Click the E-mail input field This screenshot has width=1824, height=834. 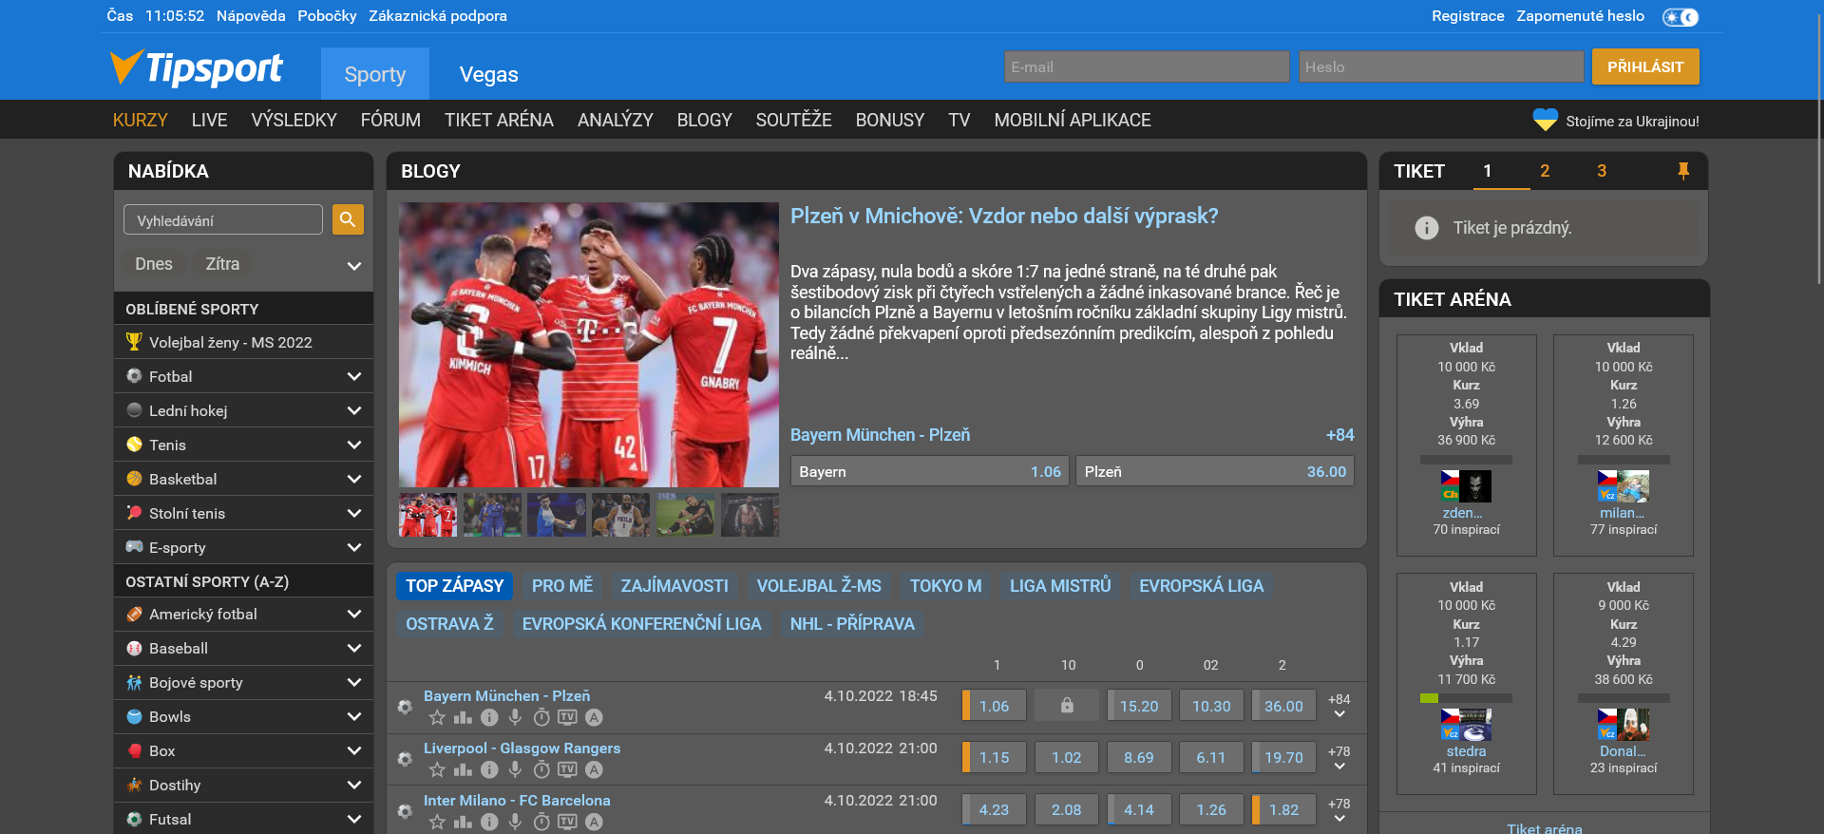click(1147, 66)
